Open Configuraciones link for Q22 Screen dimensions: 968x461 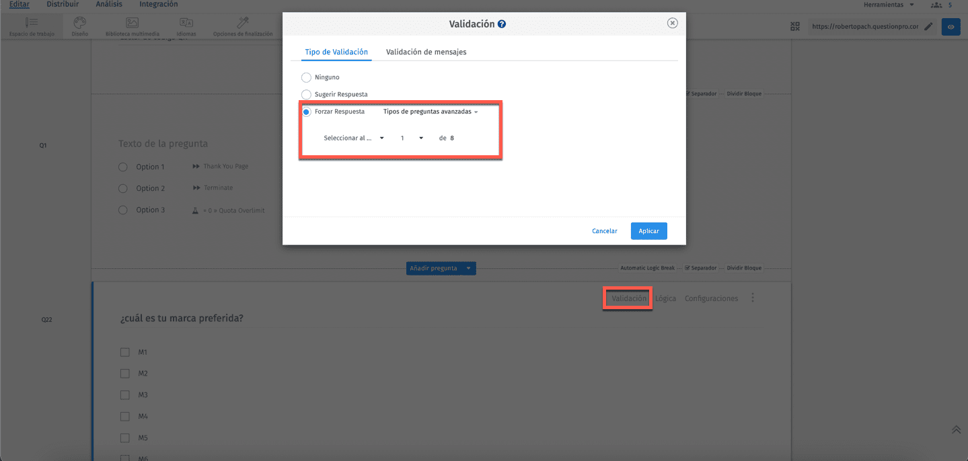[x=711, y=298]
